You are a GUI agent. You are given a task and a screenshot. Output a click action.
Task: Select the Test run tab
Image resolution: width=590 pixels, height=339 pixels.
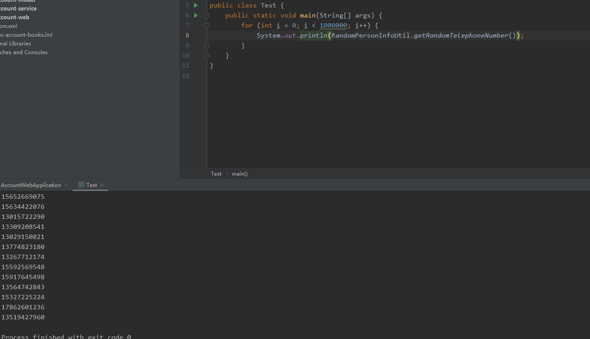[92, 185]
